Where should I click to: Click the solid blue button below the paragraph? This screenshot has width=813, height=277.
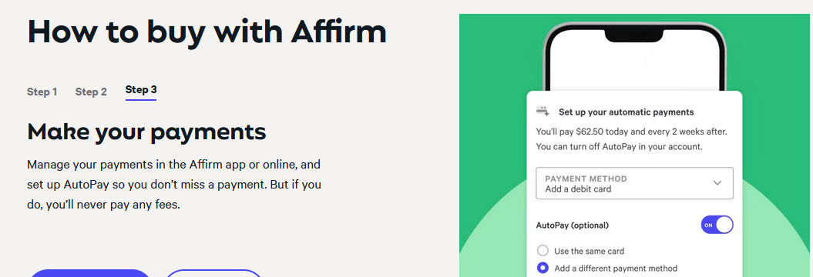point(89,273)
